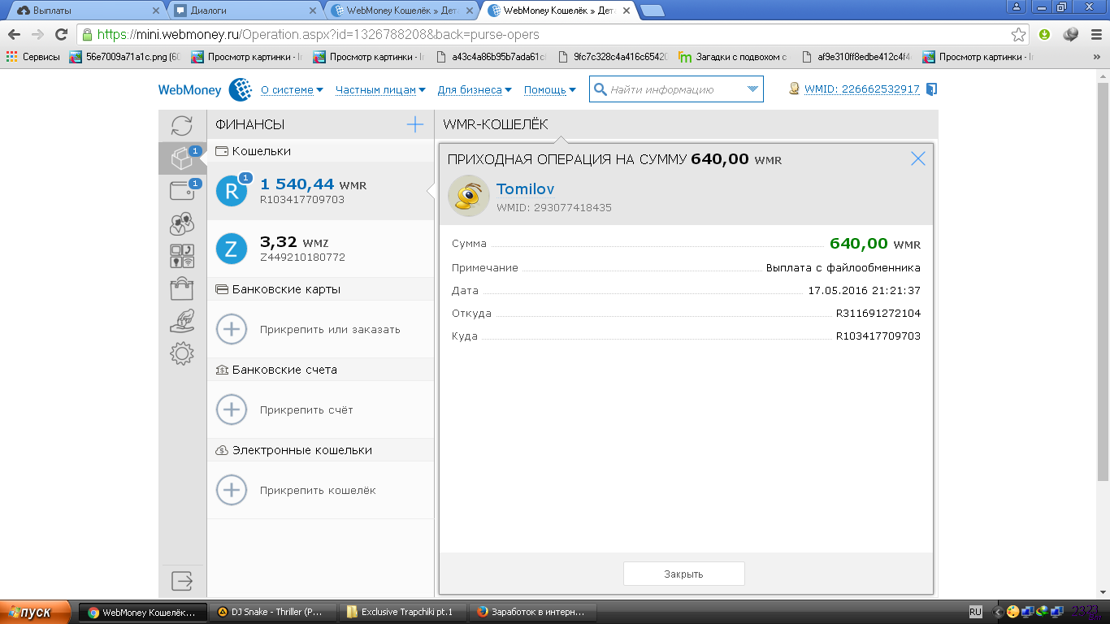This screenshot has width=1110, height=624.
Task: Click the plus circle for Прикрепить или заказать
Action: pyautogui.click(x=232, y=330)
